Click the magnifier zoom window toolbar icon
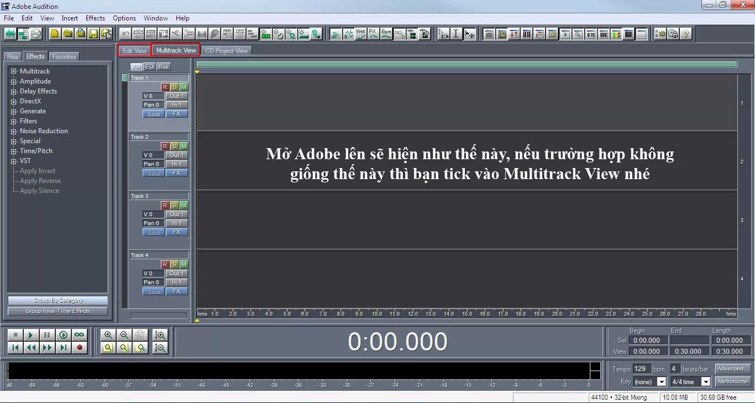This screenshot has width=755, height=403. click(578, 34)
